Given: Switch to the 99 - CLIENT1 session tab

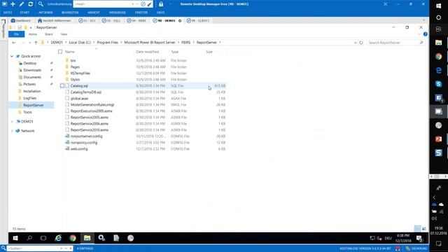Looking at the screenshot, I should click(x=198, y=20).
